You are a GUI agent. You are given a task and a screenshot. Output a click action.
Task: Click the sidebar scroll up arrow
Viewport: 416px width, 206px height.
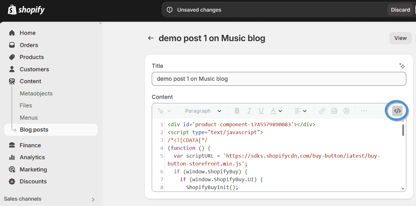(100, 24)
